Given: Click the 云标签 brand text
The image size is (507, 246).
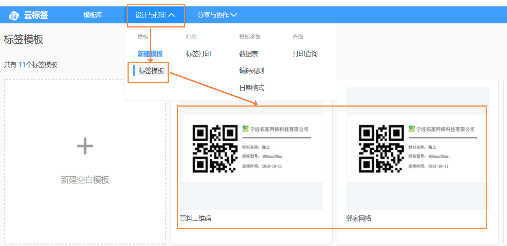Looking at the screenshot, I should pos(36,15).
